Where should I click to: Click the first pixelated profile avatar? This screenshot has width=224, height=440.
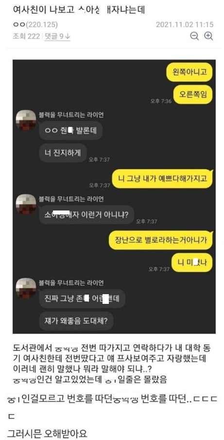26,120
